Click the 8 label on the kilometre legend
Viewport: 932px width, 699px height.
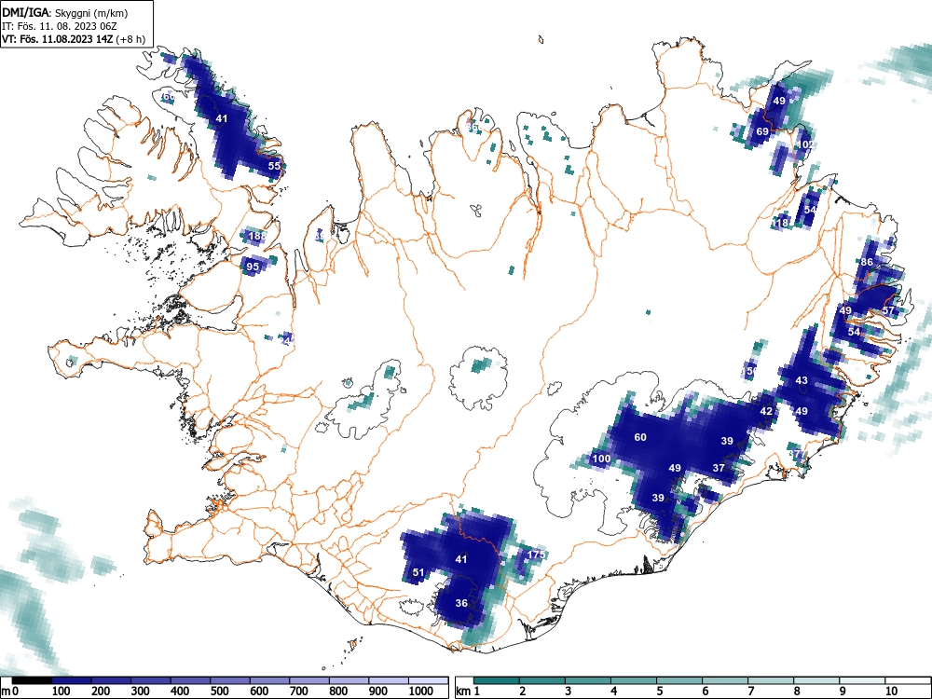click(x=796, y=691)
